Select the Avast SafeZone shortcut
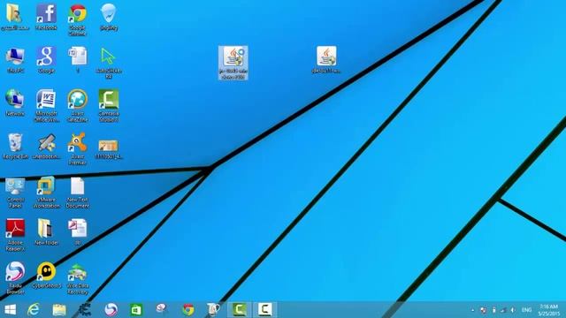Viewport: 566px width, 318px height. click(78, 105)
